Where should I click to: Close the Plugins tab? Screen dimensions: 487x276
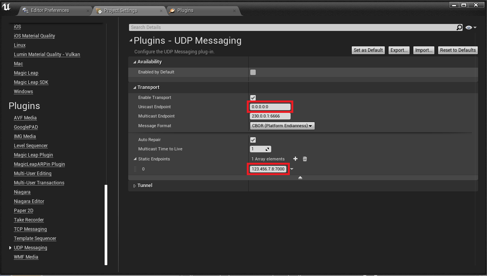click(x=234, y=11)
